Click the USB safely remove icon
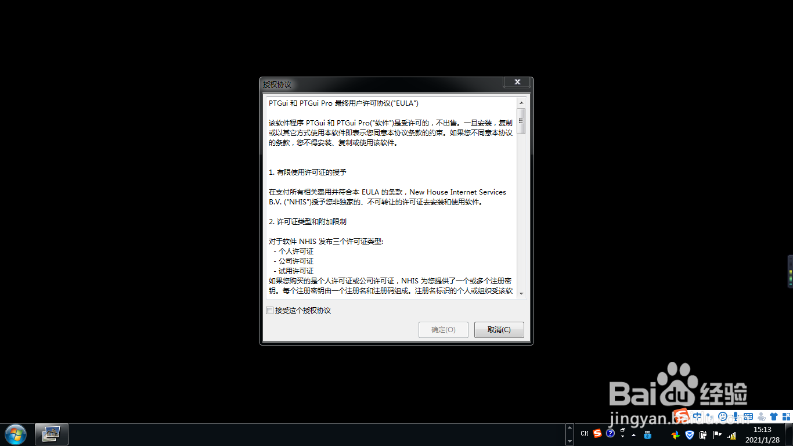The height and width of the screenshot is (446, 793). [x=647, y=434]
